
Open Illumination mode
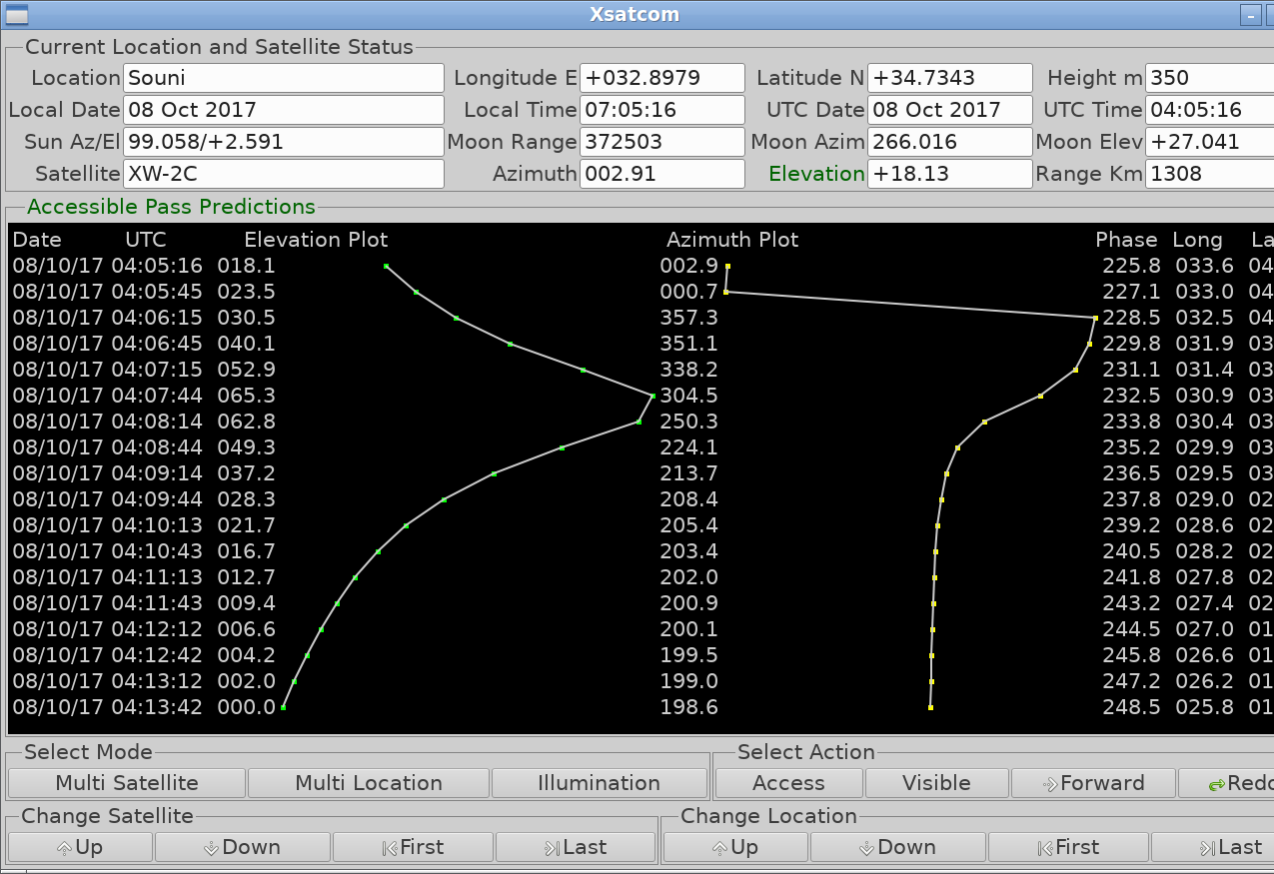(x=599, y=783)
